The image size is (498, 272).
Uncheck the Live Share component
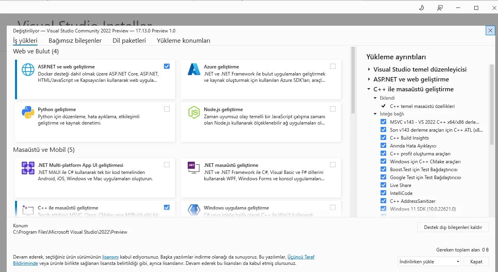[x=383, y=185]
